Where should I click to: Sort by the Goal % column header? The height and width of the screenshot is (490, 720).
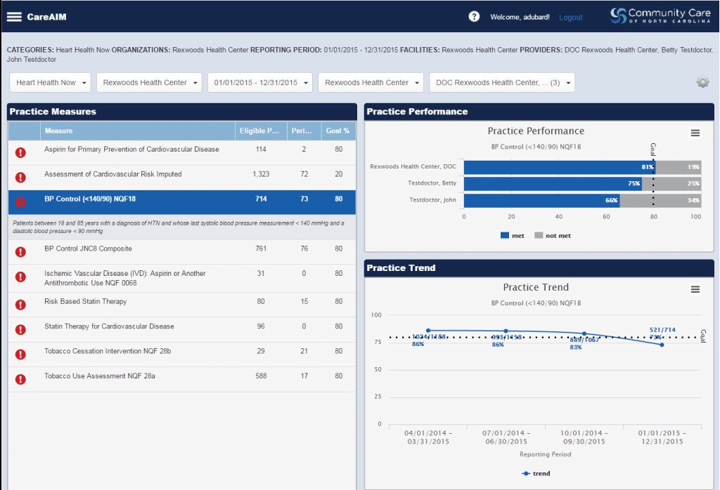click(x=338, y=131)
